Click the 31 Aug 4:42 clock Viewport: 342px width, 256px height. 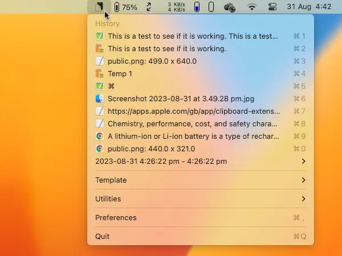(x=309, y=7)
